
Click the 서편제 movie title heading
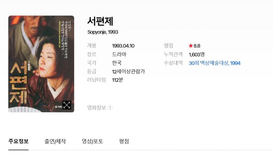click(x=100, y=21)
